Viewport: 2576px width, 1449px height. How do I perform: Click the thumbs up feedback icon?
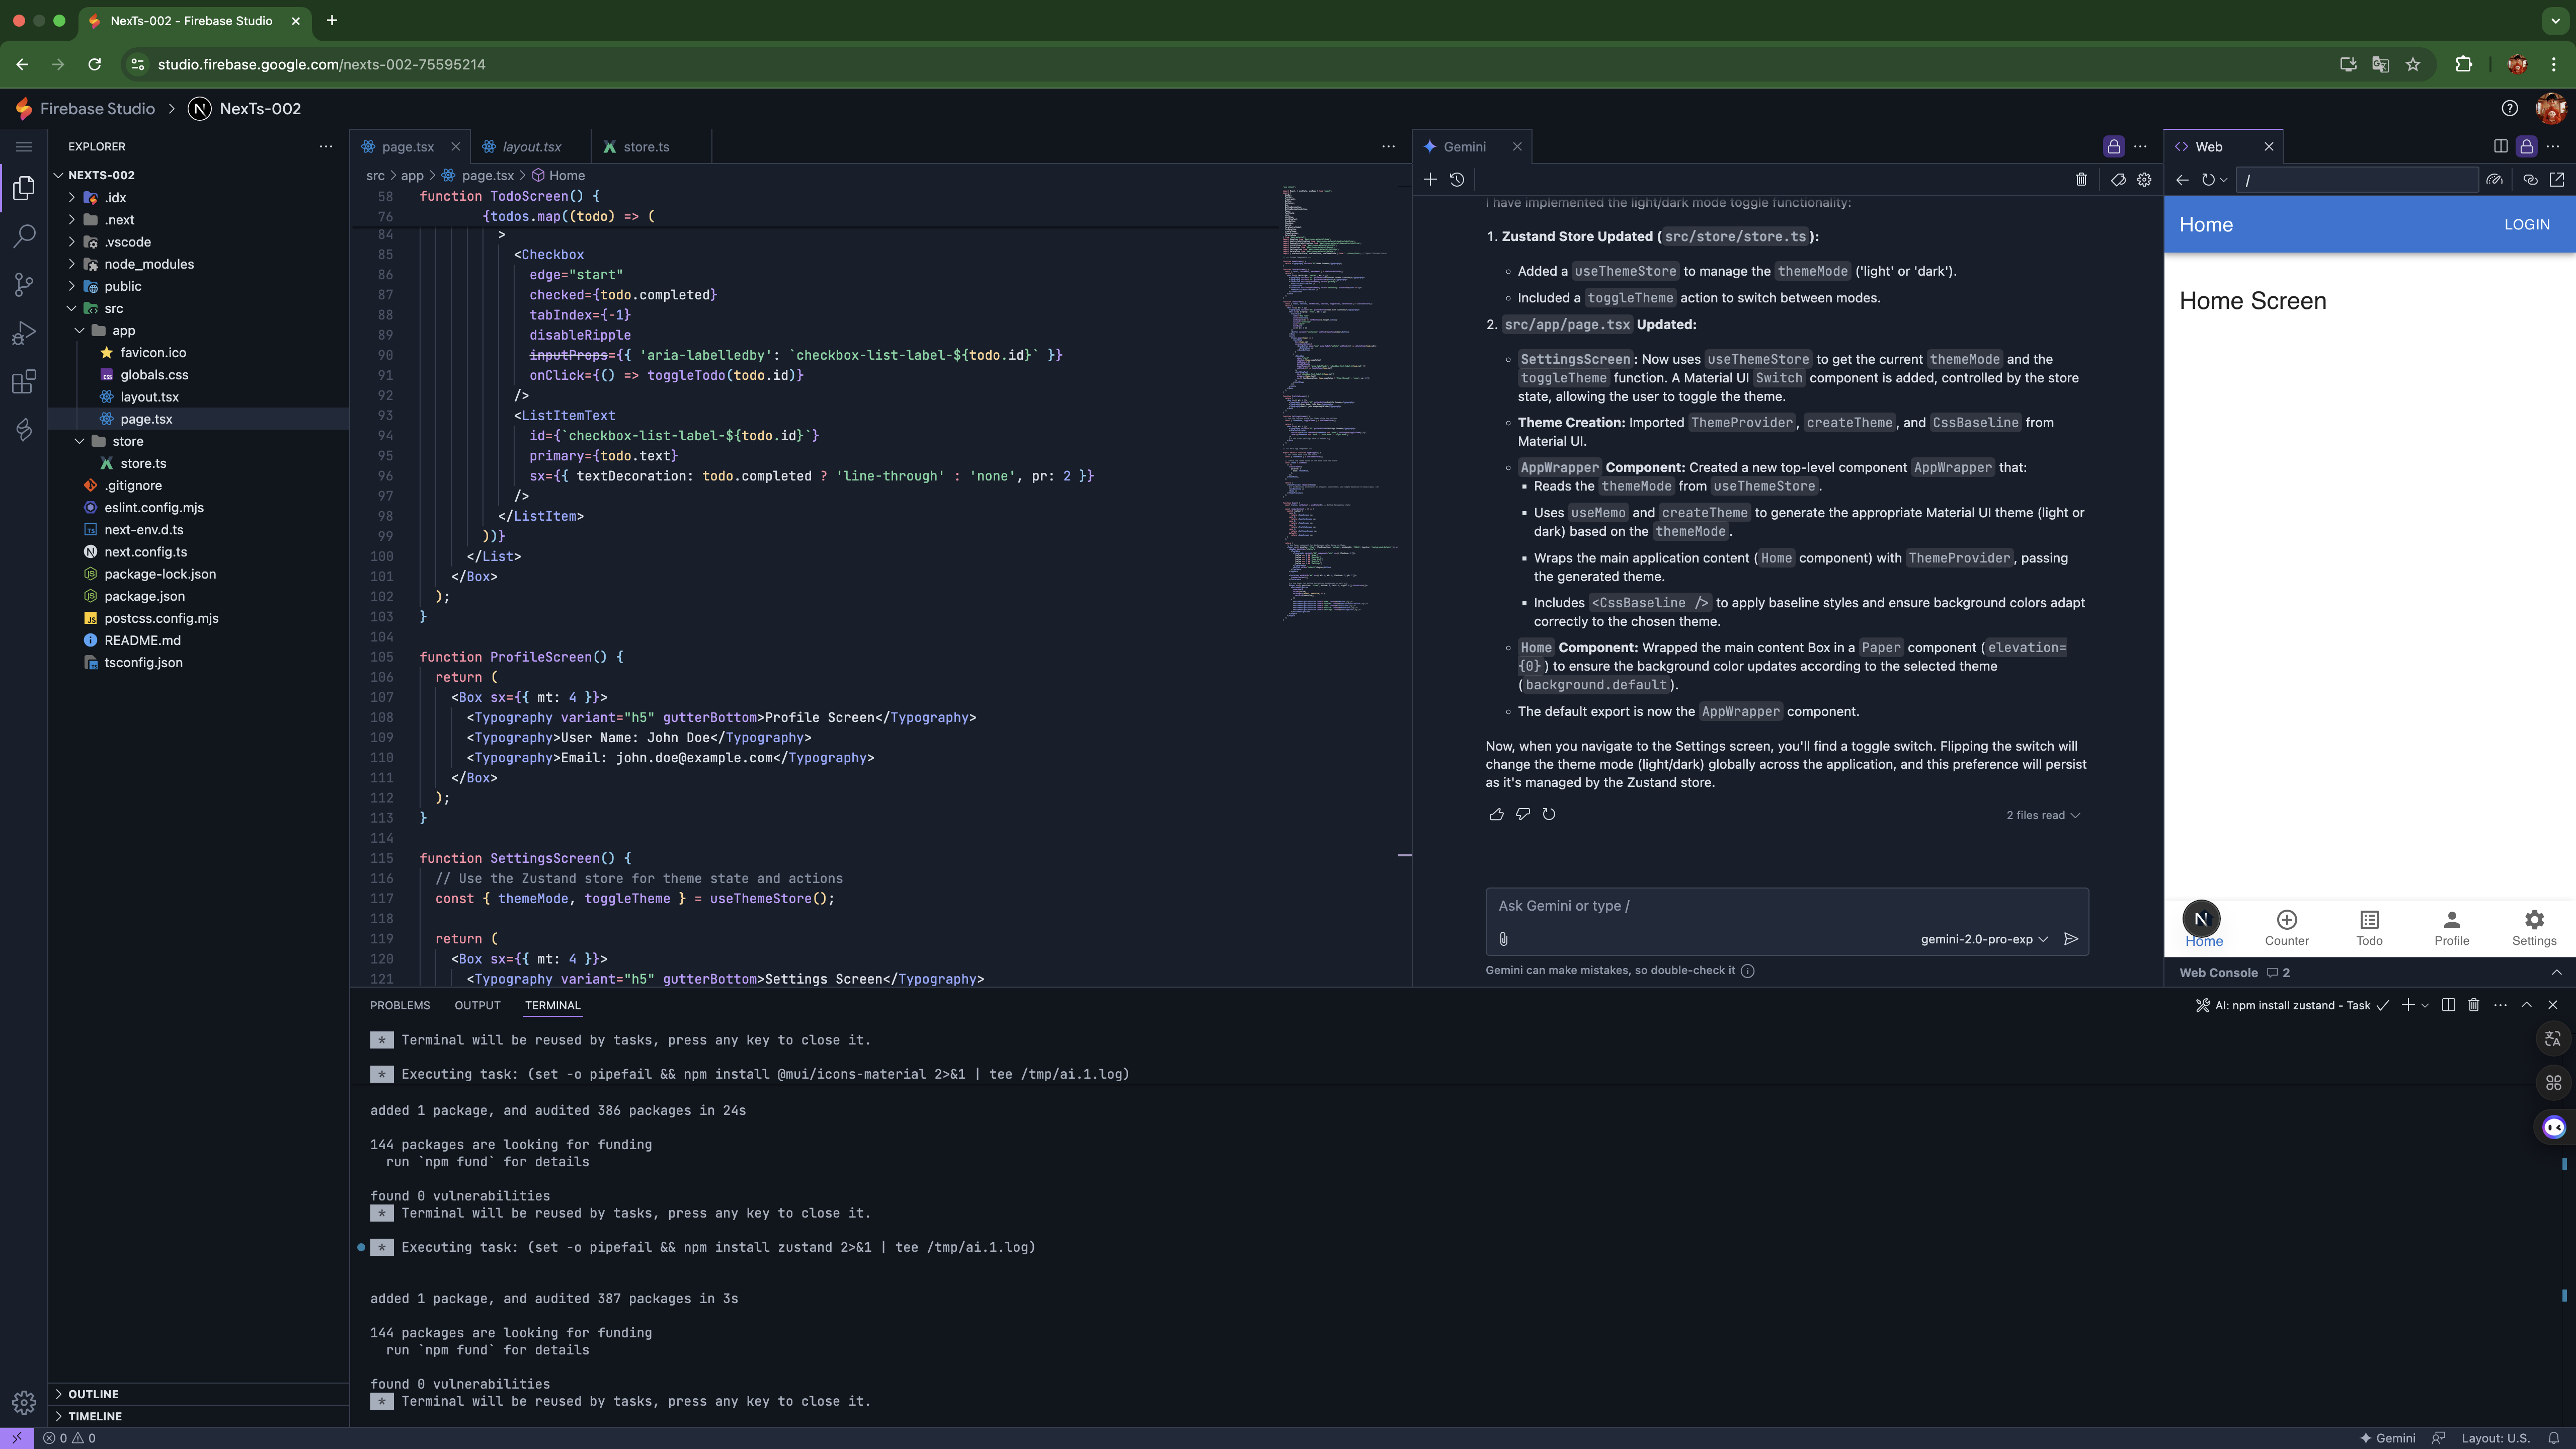point(1496,814)
